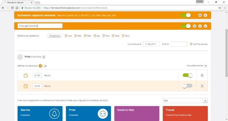Screen dimensions: 228x121
Task: Open the Tout filter dropdown
Action: 185,101
